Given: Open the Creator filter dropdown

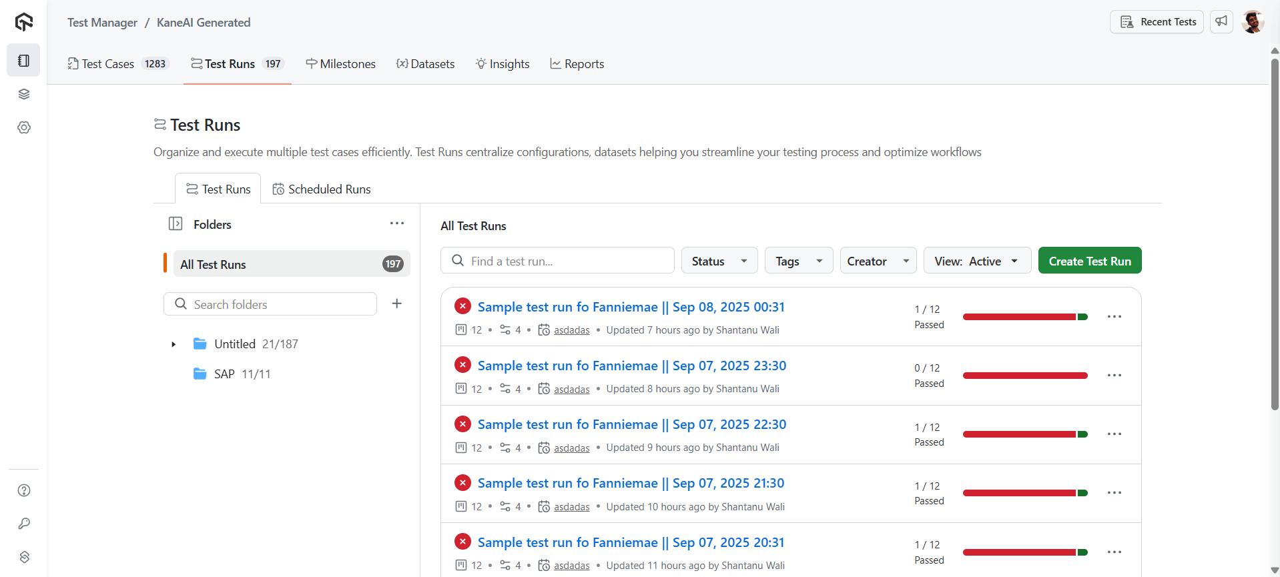Looking at the screenshot, I should (878, 261).
